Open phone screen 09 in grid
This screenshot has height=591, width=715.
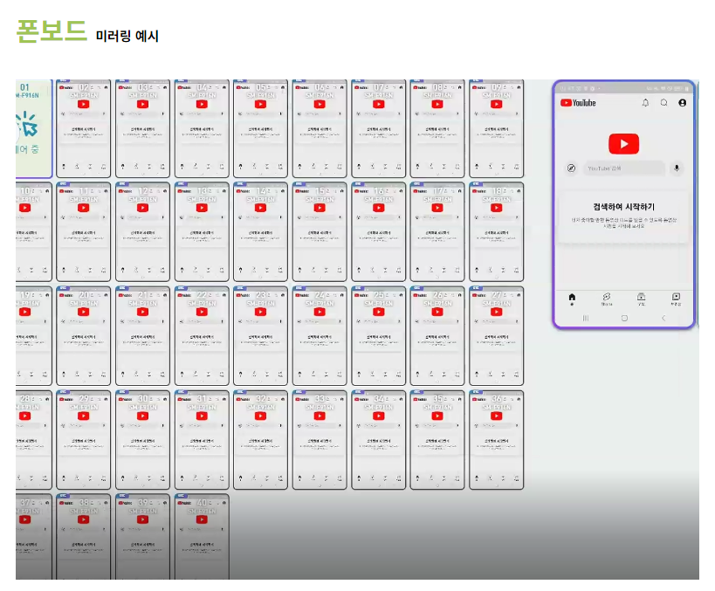click(497, 128)
